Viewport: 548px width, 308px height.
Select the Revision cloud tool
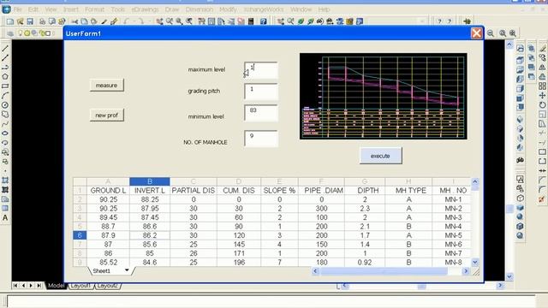pos(5,114)
